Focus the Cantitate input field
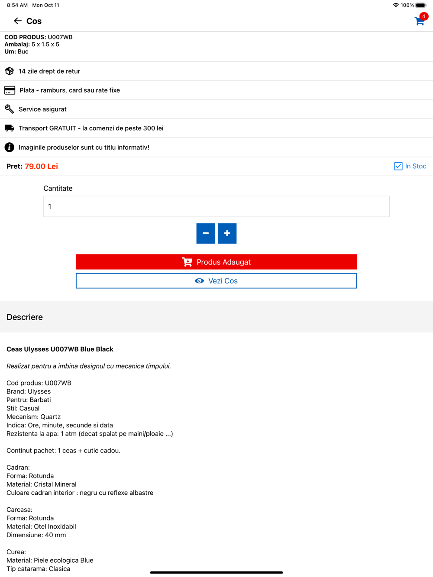The image size is (433, 577). point(216,206)
